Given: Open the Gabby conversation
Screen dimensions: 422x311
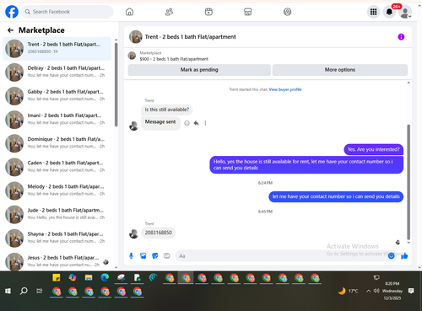Looking at the screenshot, I should (57, 96).
